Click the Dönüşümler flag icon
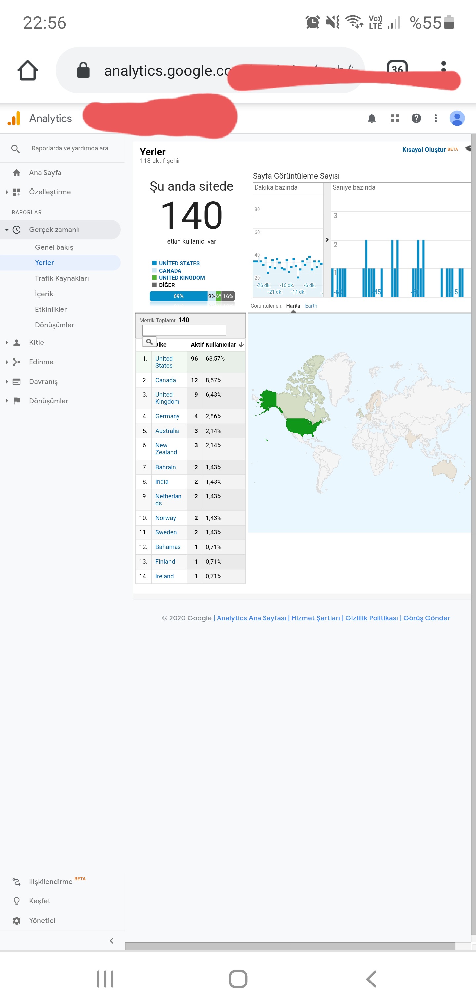476x1006 pixels. 17,401
